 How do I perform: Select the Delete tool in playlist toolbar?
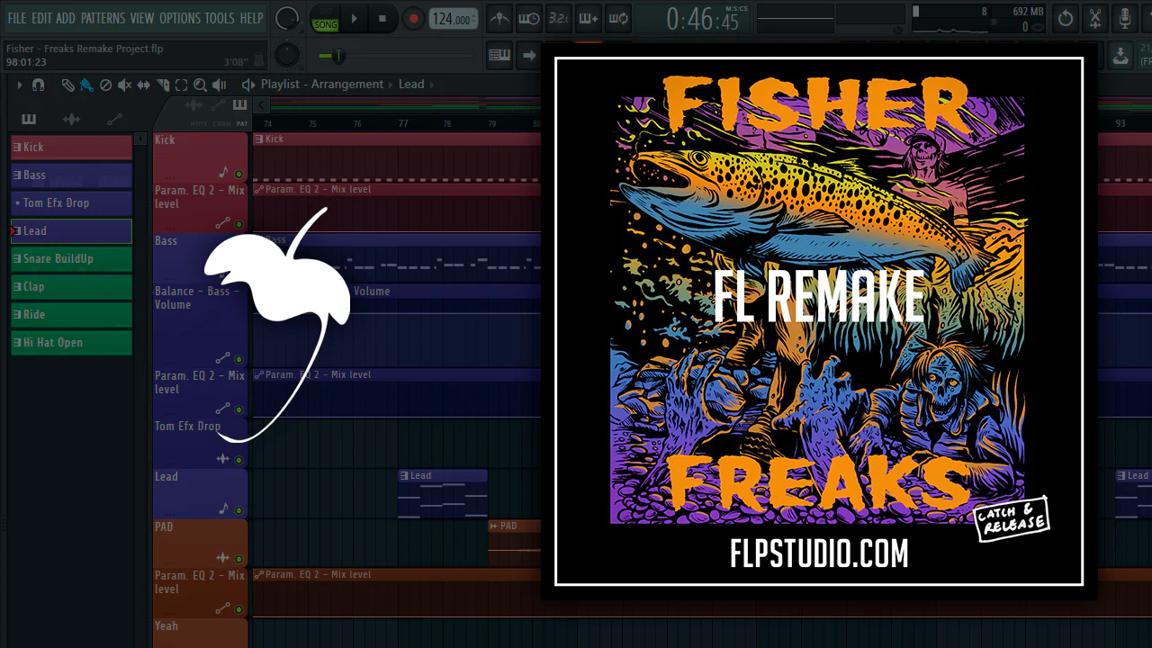tap(105, 85)
